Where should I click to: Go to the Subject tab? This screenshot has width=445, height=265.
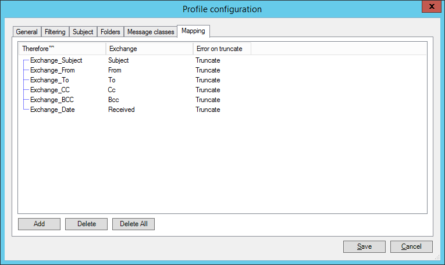(x=83, y=32)
